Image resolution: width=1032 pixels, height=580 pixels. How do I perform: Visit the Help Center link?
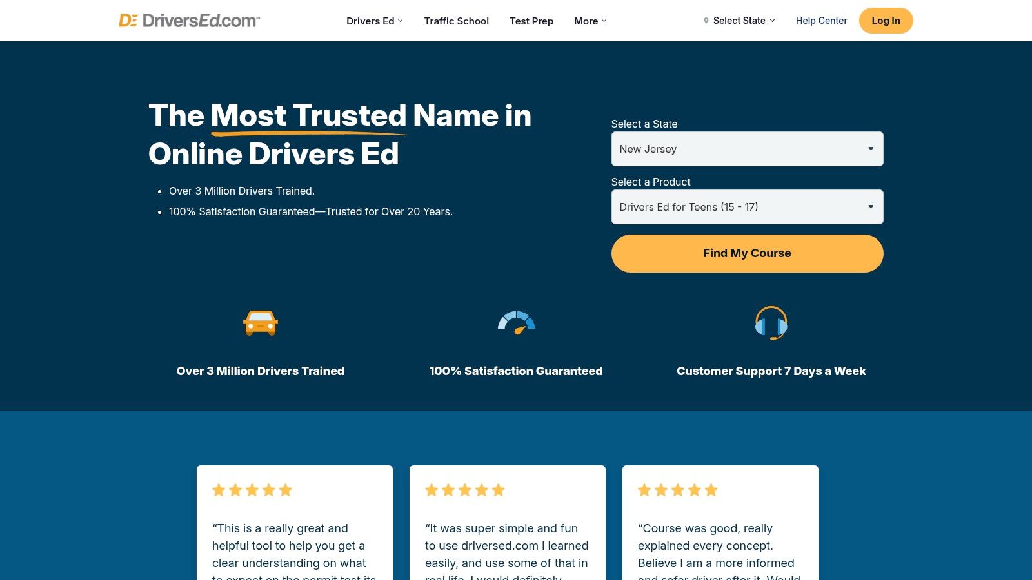821,21
